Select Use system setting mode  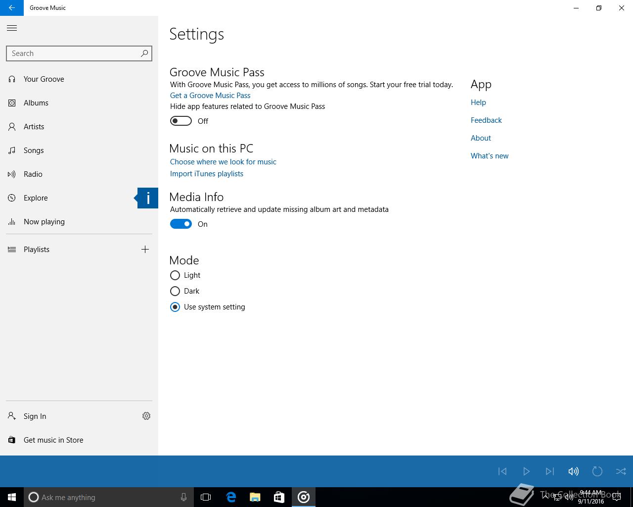pyautogui.click(x=175, y=307)
